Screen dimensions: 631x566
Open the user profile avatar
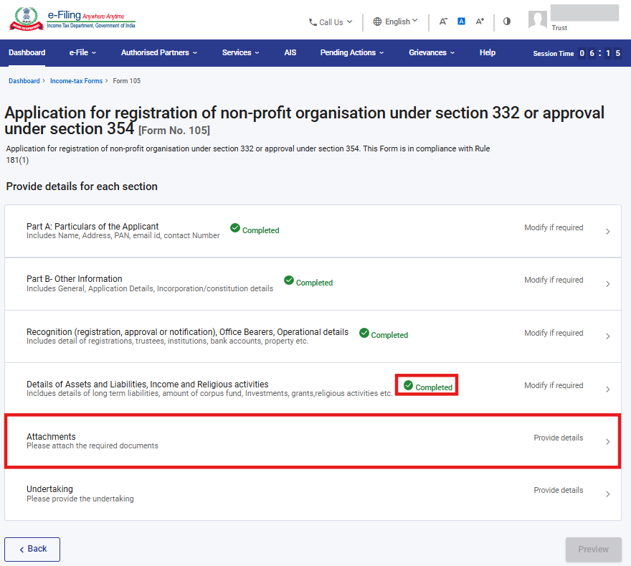537,20
